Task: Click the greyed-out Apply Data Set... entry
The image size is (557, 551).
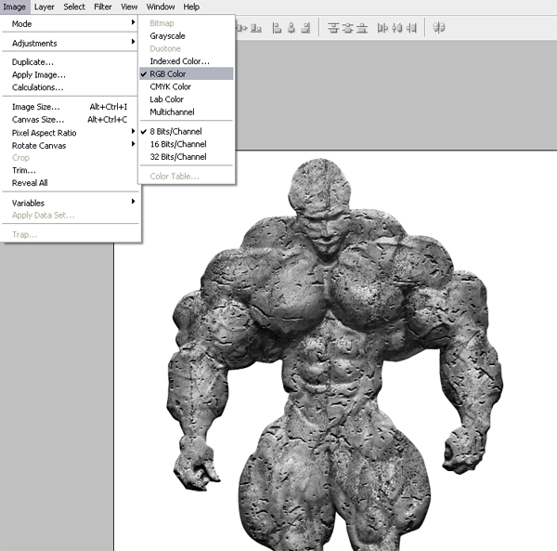Action: pos(71,215)
